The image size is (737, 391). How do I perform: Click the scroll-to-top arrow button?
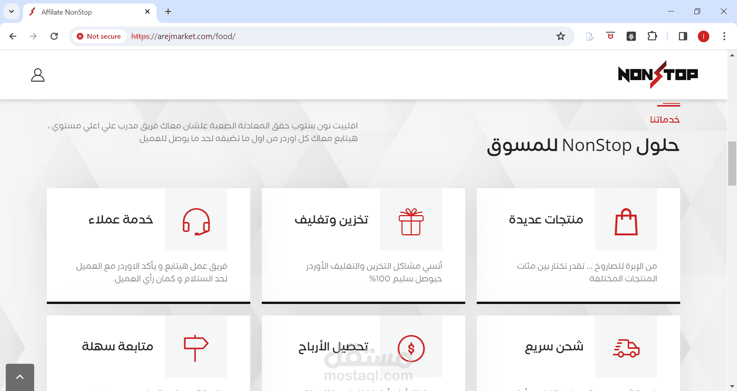[x=20, y=377]
